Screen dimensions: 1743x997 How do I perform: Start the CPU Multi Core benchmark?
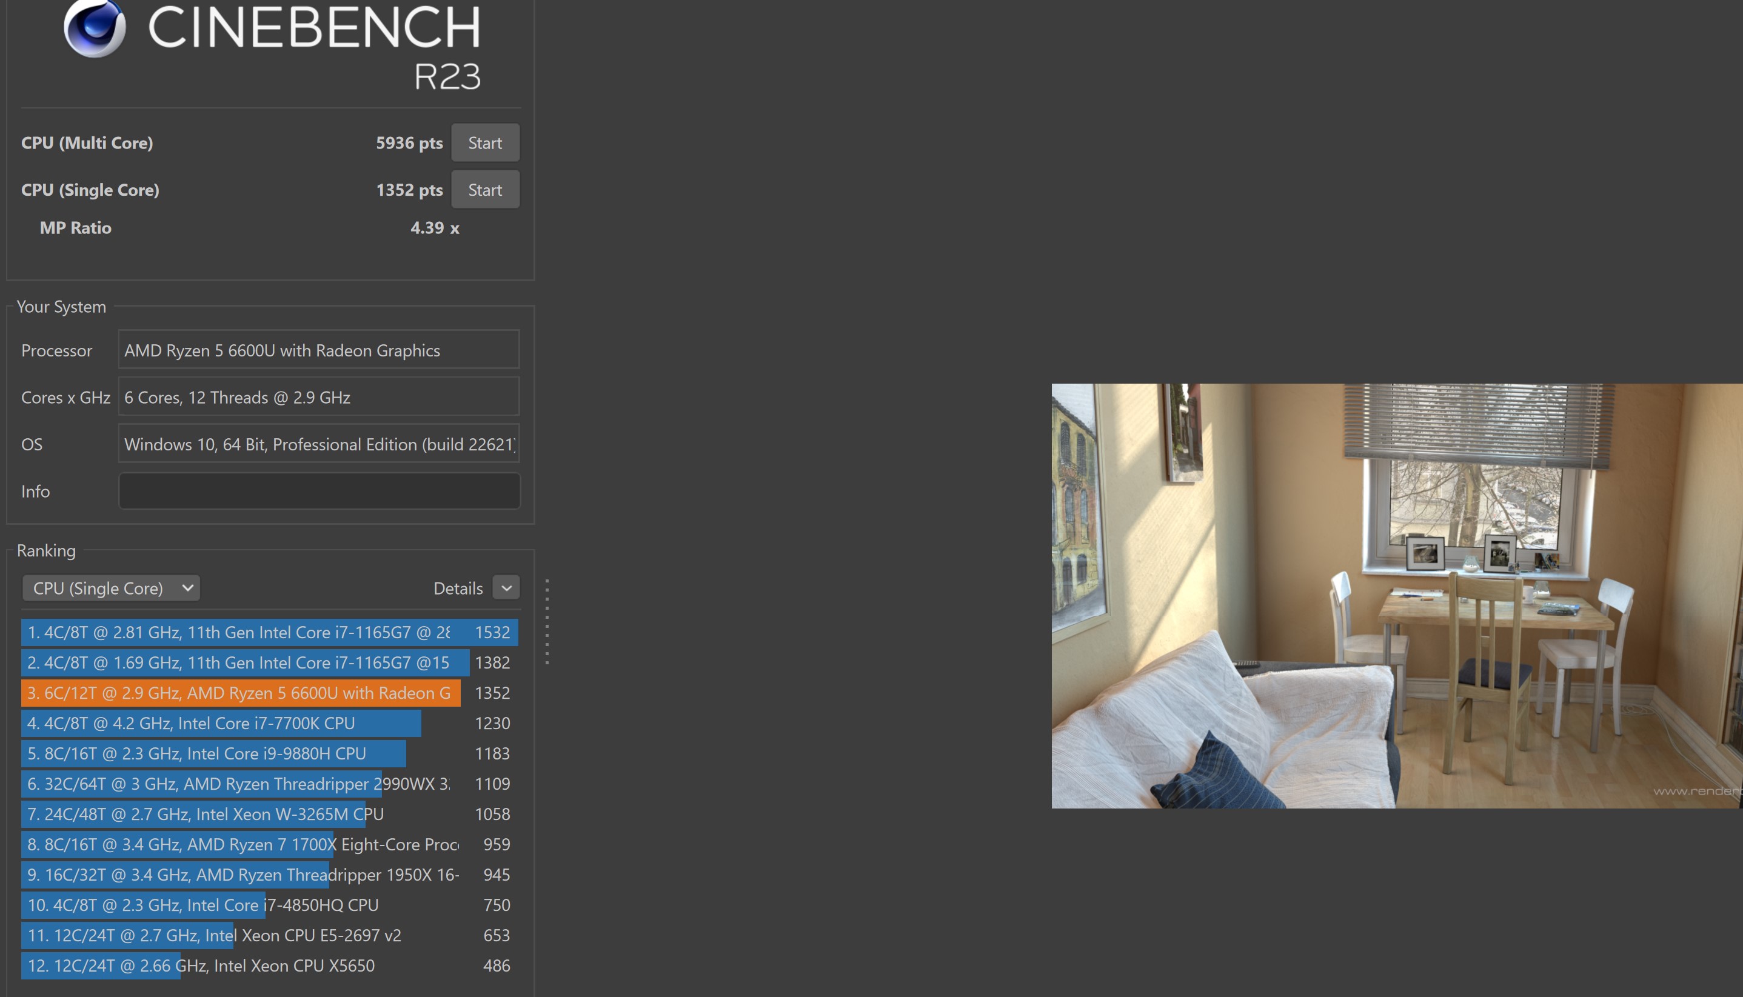(485, 142)
